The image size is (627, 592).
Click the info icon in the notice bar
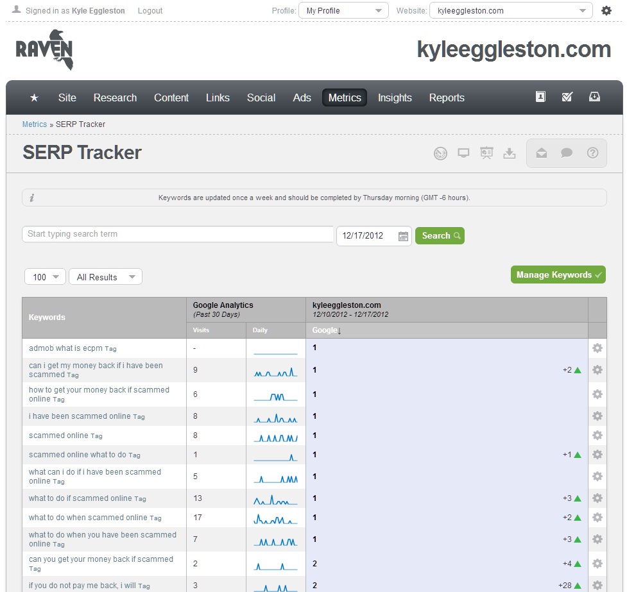[x=32, y=198]
